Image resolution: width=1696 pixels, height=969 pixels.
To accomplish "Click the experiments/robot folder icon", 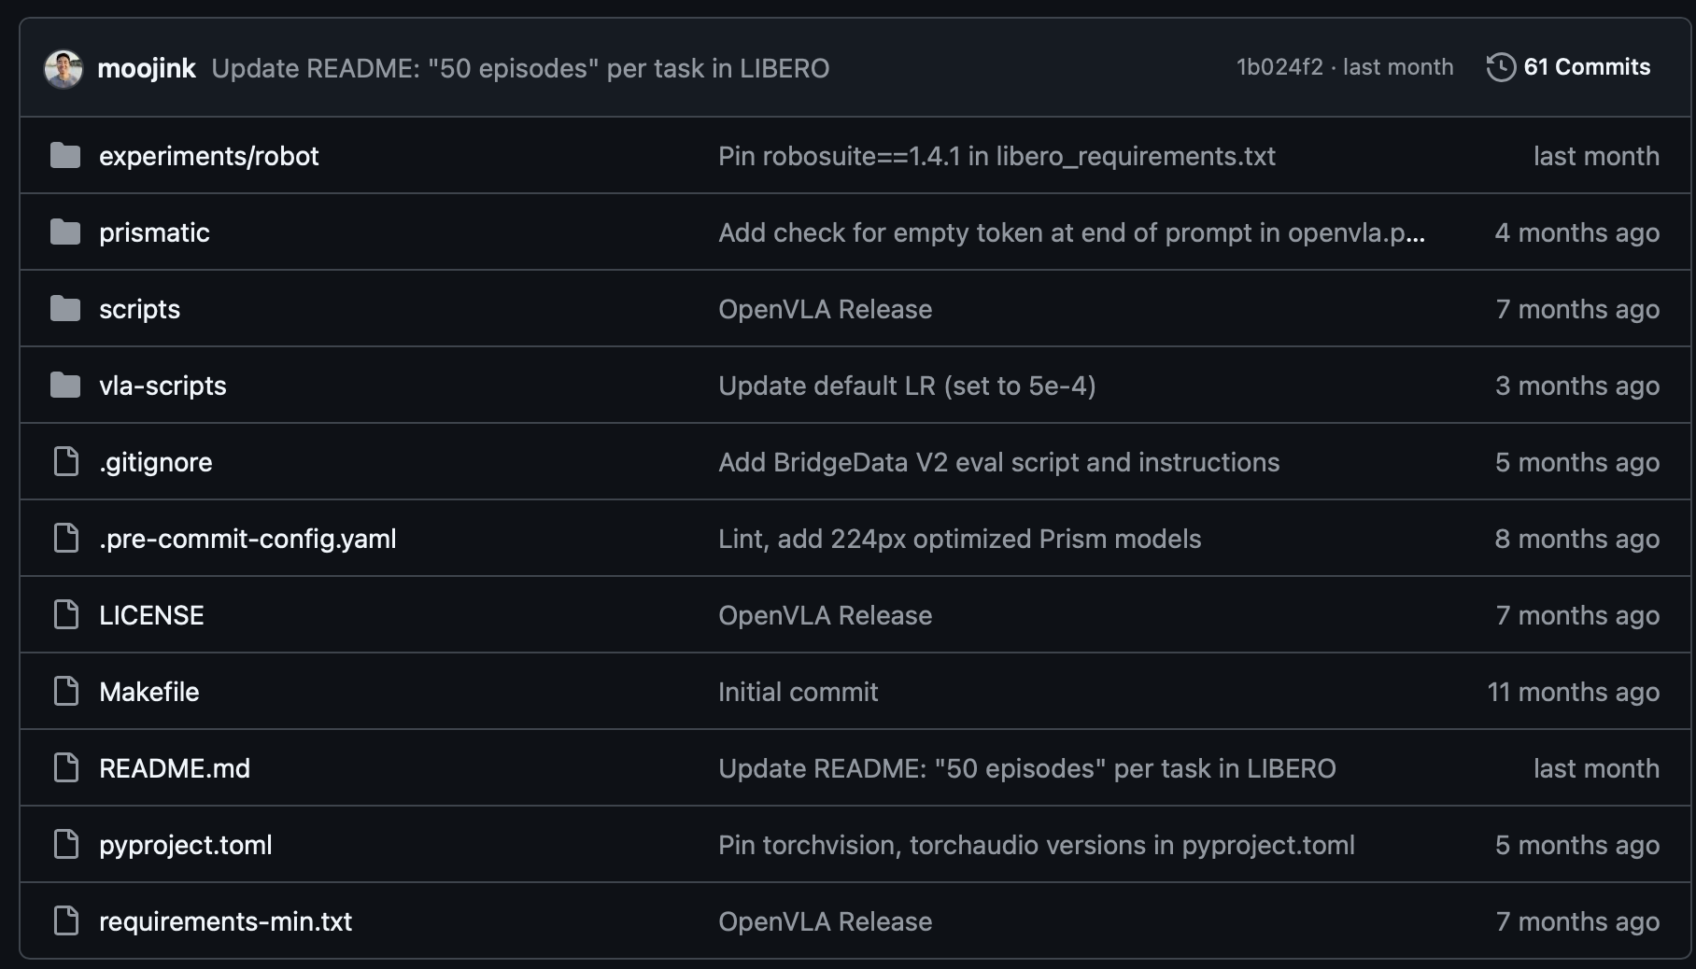I will (x=65, y=156).
